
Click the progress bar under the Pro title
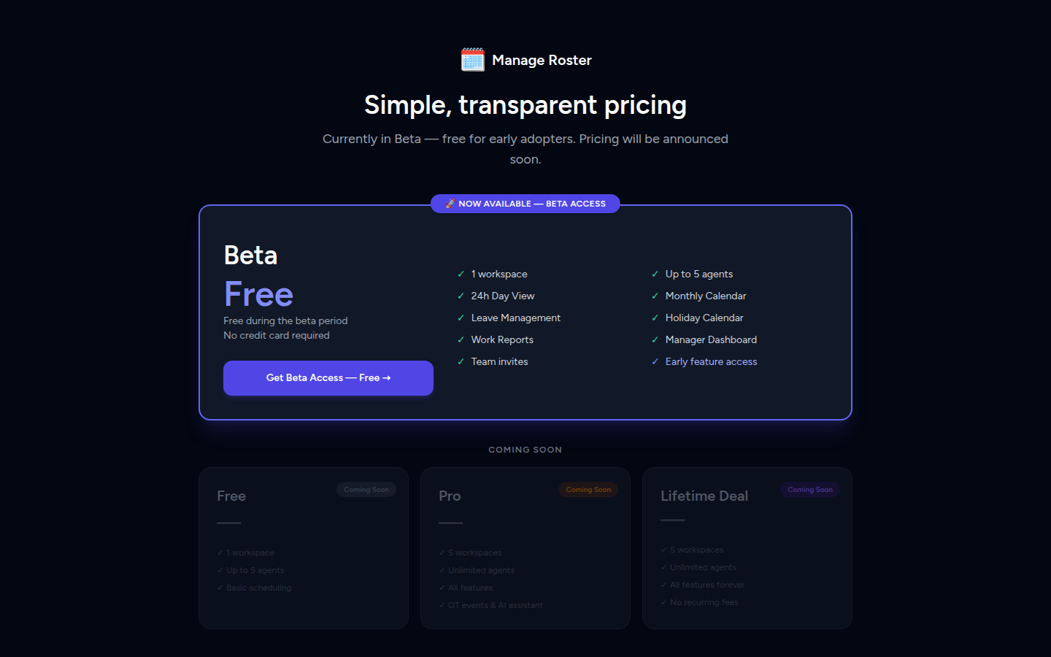click(450, 523)
